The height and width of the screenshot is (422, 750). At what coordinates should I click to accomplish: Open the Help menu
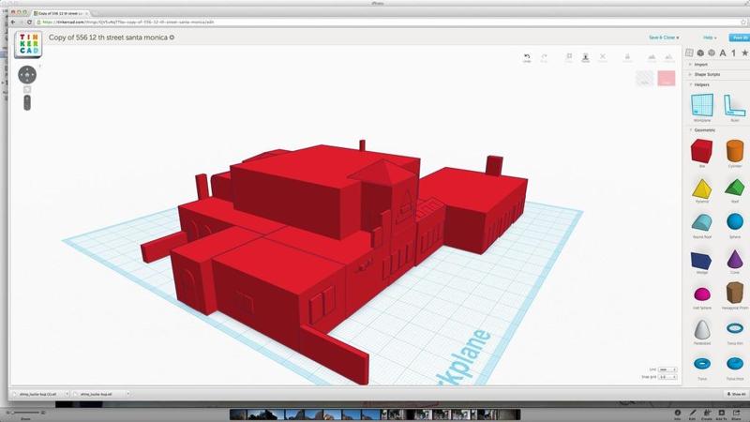(x=710, y=38)
